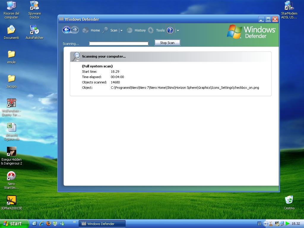The width and height of the screenshot is (304, 228).
Task: Expand hidden system tray icons
Action: 266,224
